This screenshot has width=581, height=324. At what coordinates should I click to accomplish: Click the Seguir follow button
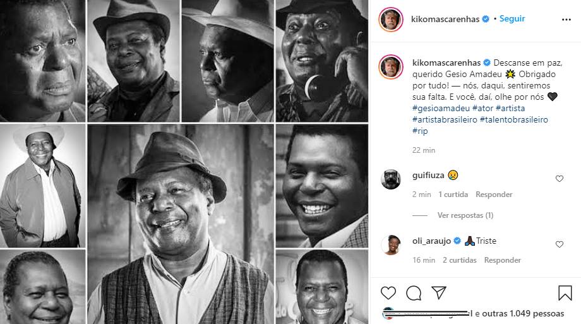tap(512, 19)
